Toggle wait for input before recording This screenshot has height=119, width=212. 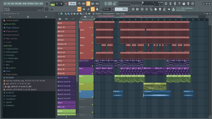[x=84, y=4]
